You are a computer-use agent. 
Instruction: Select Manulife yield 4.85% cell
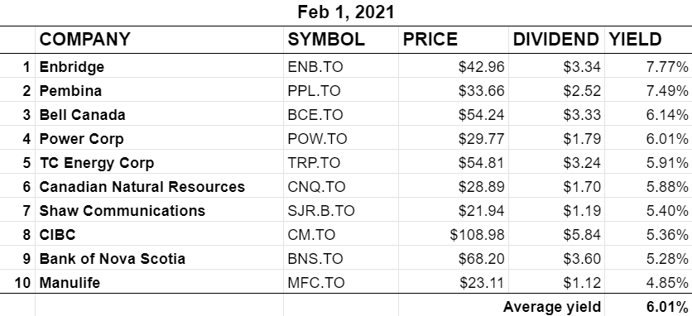(x=648, y=282)
